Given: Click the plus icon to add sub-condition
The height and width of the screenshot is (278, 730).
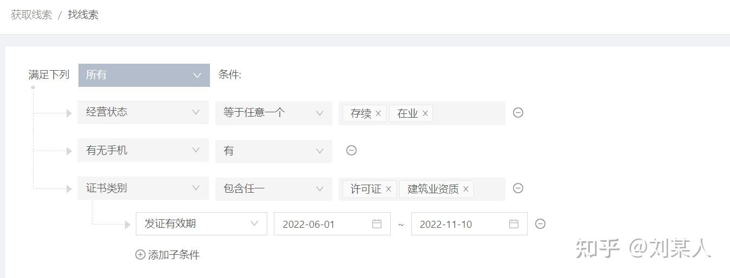Looking at the screenshot, I should pos(140,255).
